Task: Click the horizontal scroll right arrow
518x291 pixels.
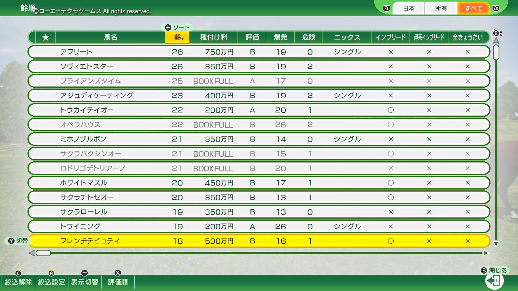Action: coord(486,253)
